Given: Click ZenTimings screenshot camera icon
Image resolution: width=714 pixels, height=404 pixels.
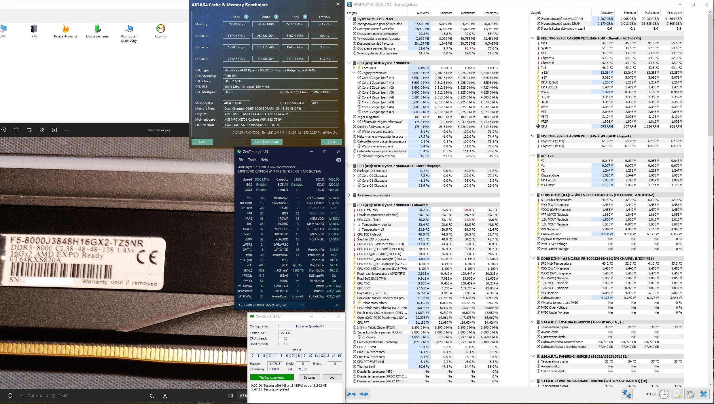Looking at the screenshot, I should coord(338,160).
